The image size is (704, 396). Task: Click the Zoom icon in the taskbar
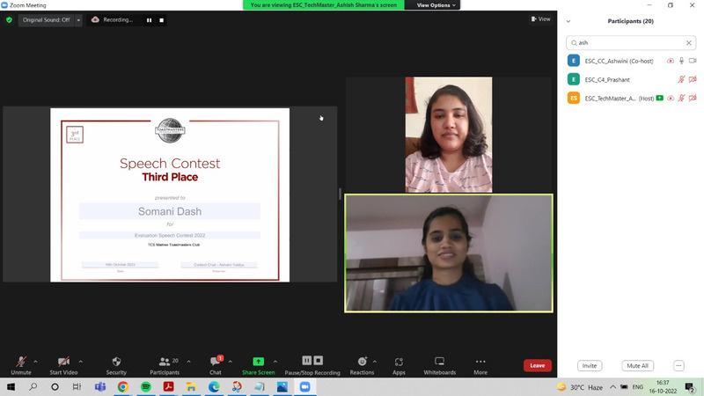point(304,386)
